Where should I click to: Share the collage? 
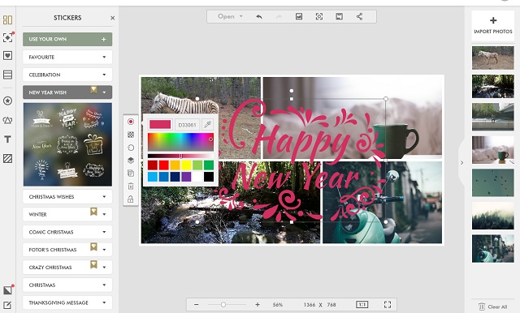(359, 16)
